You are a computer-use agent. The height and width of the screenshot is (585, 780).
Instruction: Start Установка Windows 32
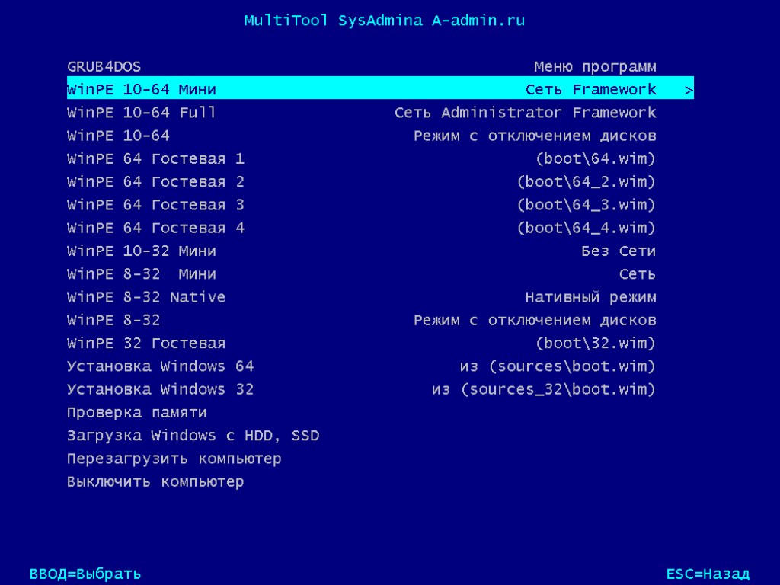click(160, 389)
